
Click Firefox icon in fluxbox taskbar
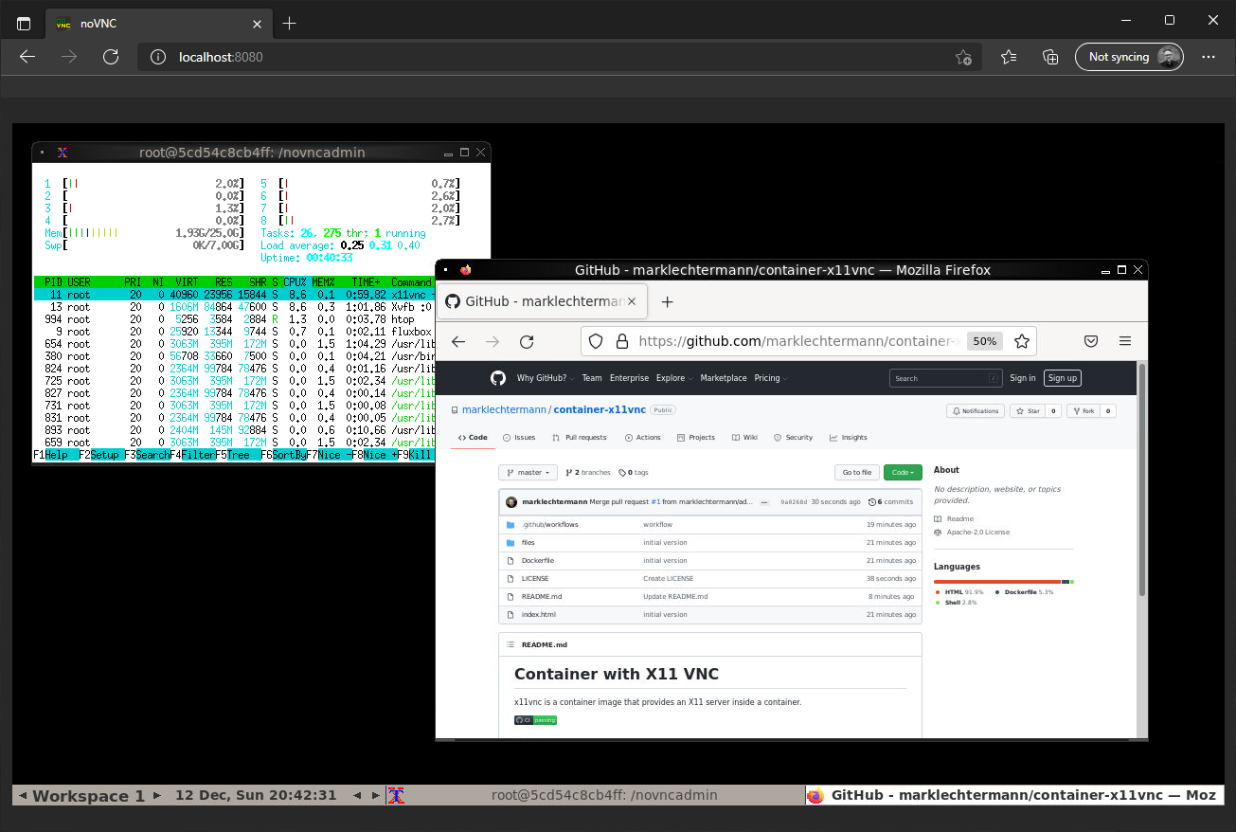(815, 795)
